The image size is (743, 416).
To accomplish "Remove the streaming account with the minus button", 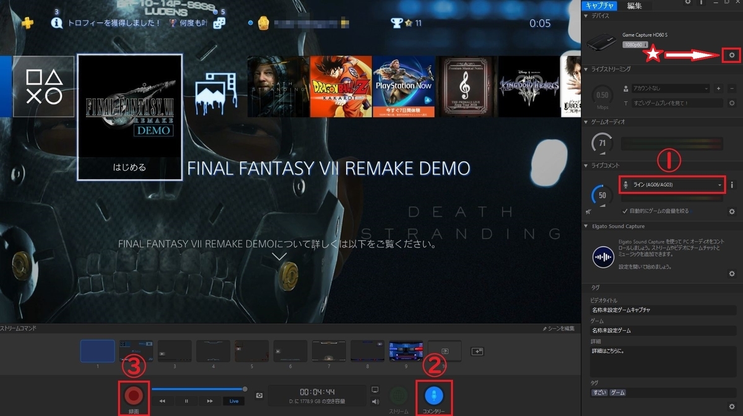I will point(731,89).
